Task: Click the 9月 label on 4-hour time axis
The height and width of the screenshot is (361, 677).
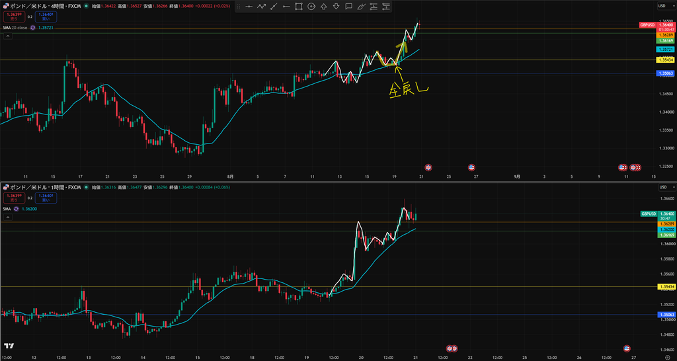Action: click(517, 176)
